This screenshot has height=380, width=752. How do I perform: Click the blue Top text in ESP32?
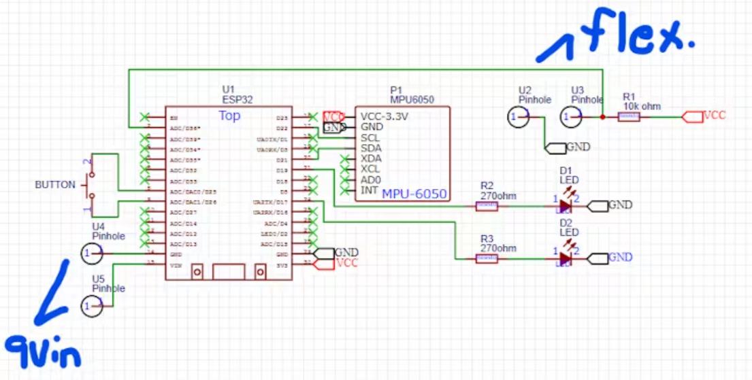pos(230,116)
